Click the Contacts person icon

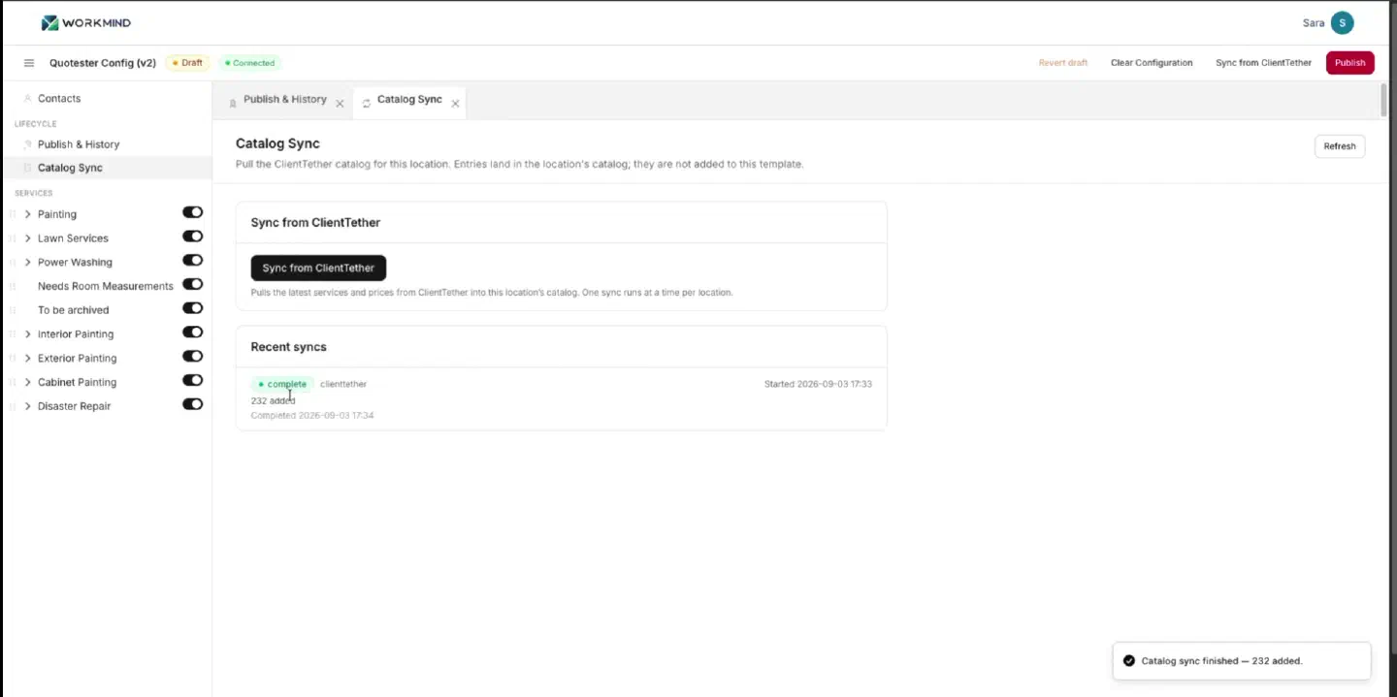coord(27,99)
